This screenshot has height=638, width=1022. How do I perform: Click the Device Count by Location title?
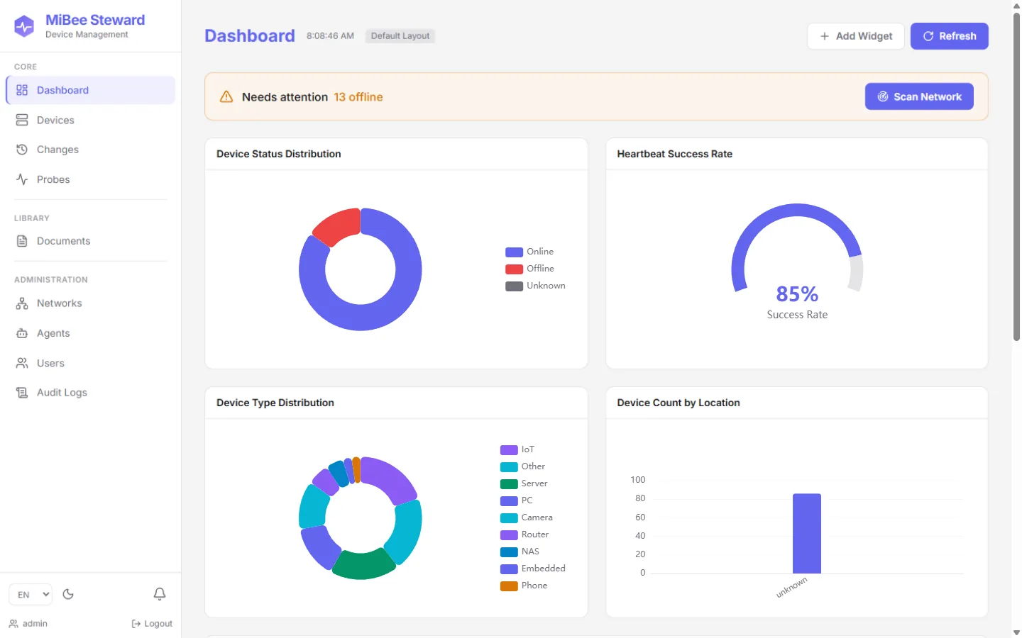[678, 403]
